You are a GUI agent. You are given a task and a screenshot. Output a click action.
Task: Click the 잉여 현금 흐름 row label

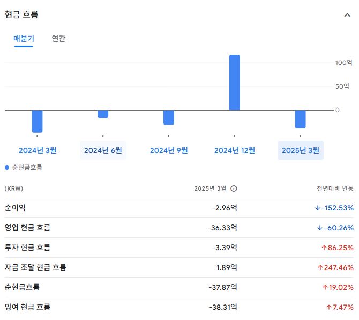pos(27,307)
